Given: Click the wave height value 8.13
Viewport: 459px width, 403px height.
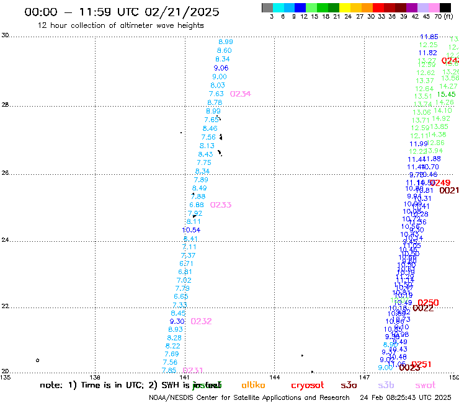Looking at the screenshot, I should 207,146.
